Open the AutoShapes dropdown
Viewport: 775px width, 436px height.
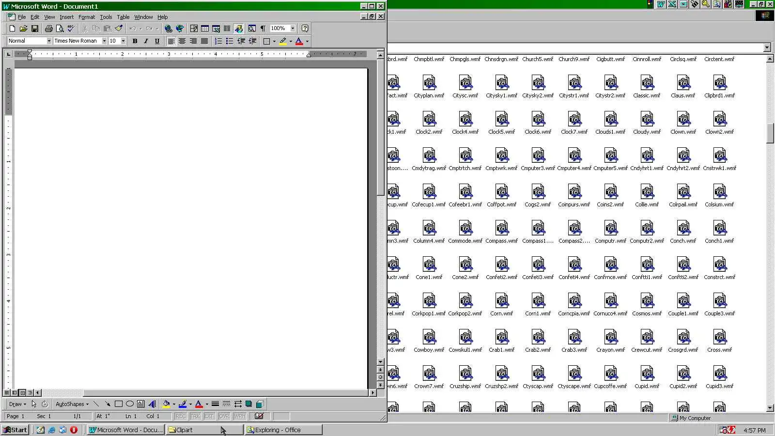tap(72, 404)
